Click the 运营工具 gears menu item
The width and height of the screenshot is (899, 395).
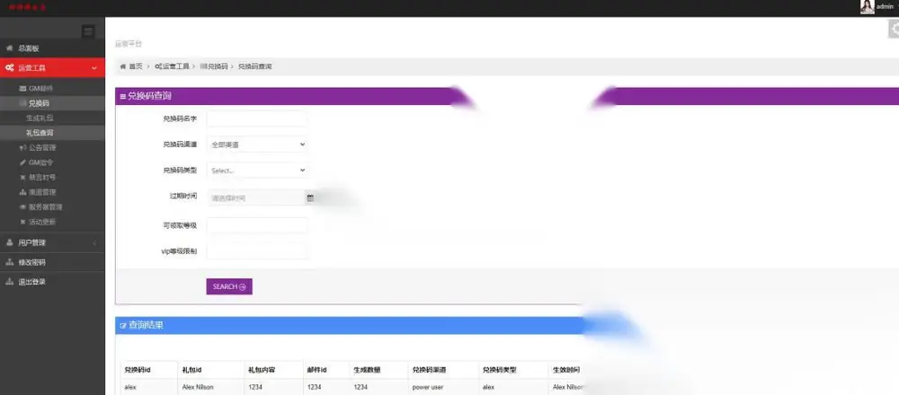(x=52, y=67)
